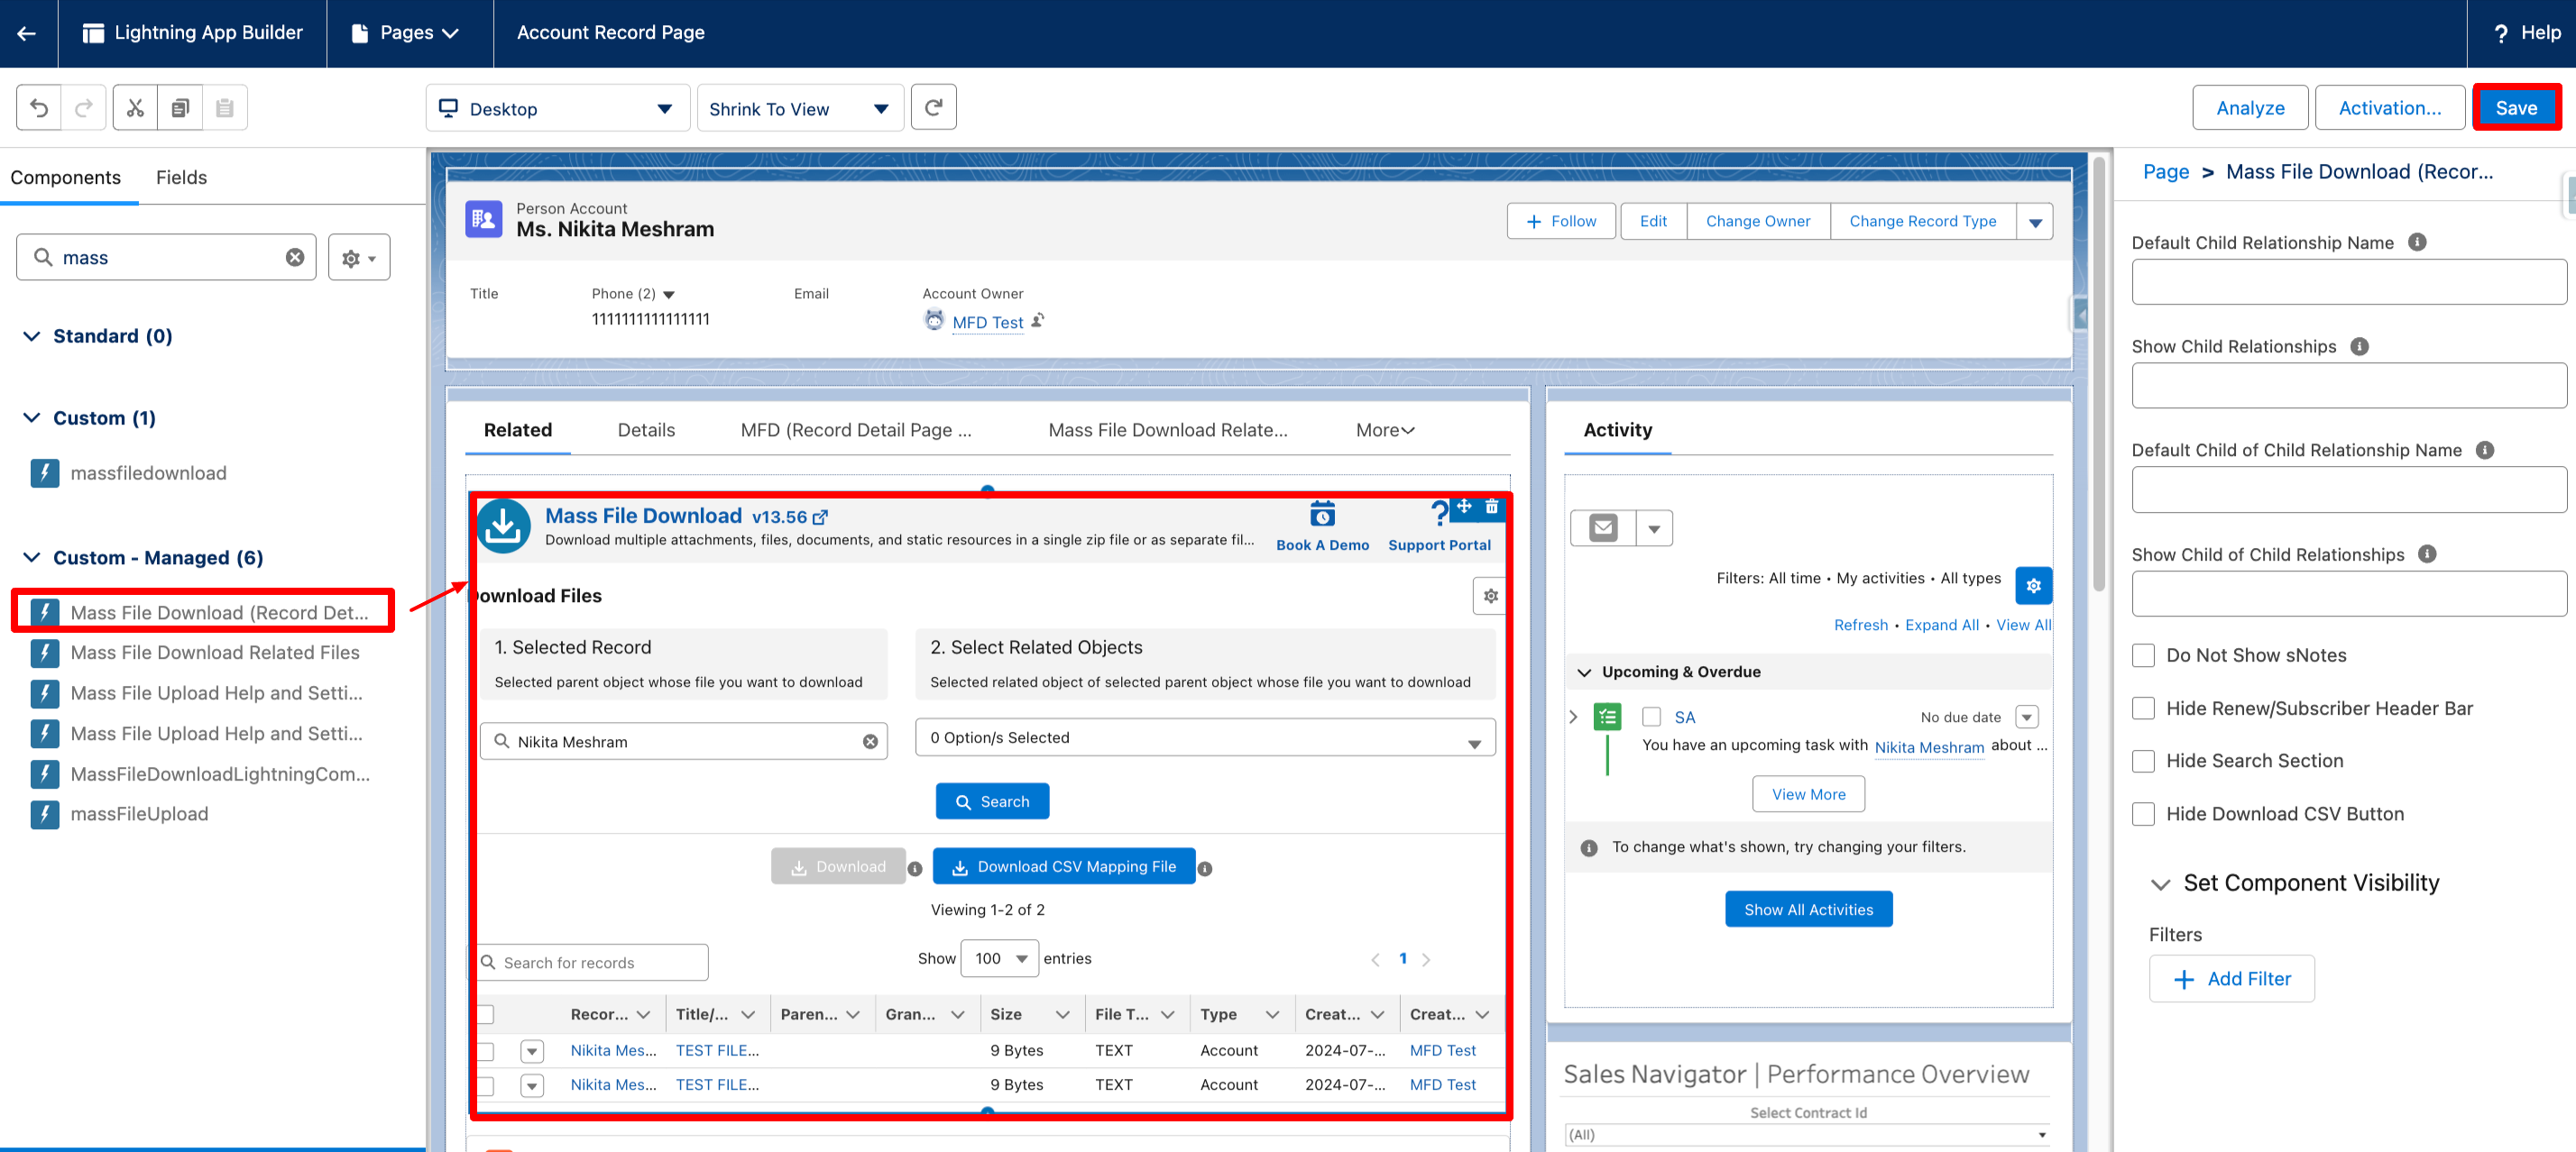Click Add Filter button
2576x1152 pixels.
point(2231,979)
